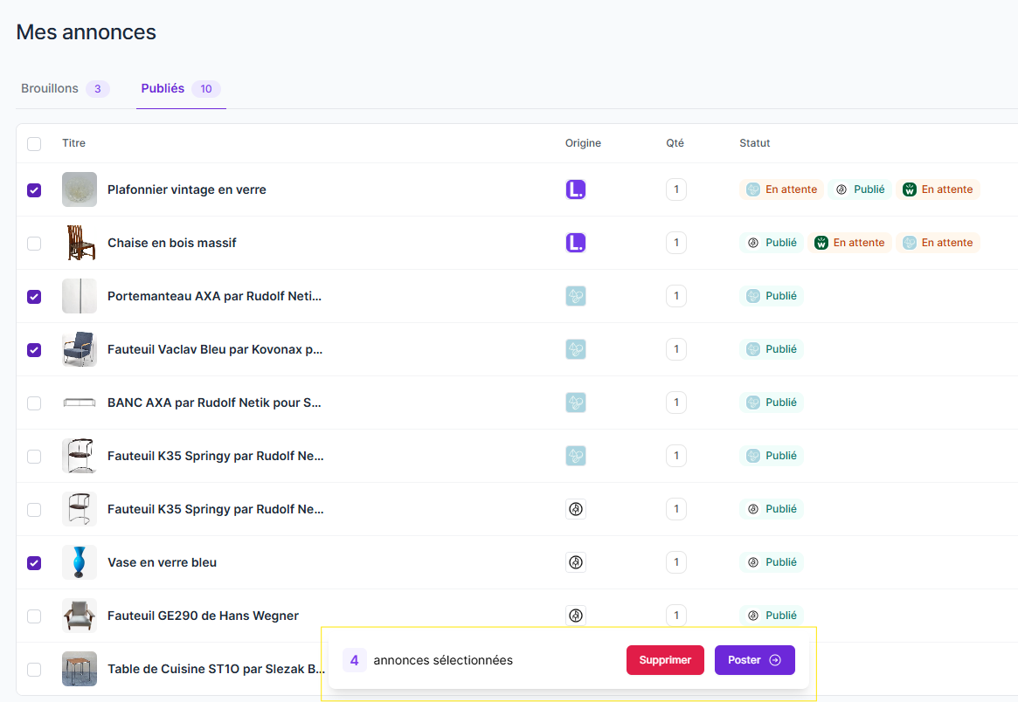Open the Fauteuil GE290 de Hans Wegner title

(203, 616)
